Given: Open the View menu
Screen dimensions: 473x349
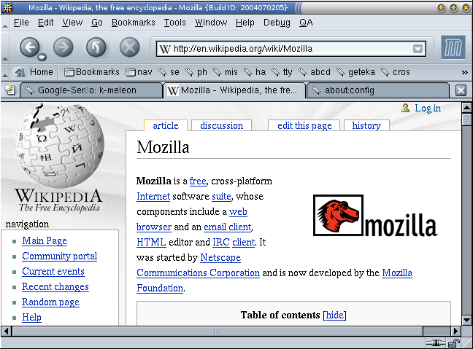Looking at the screenshot, I should (x=72, y=23).
